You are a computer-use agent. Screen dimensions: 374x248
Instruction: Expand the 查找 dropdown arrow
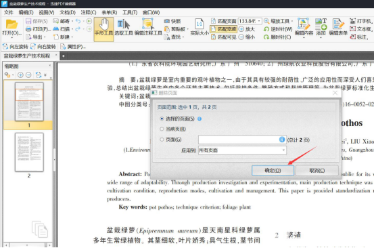point(183,37)
